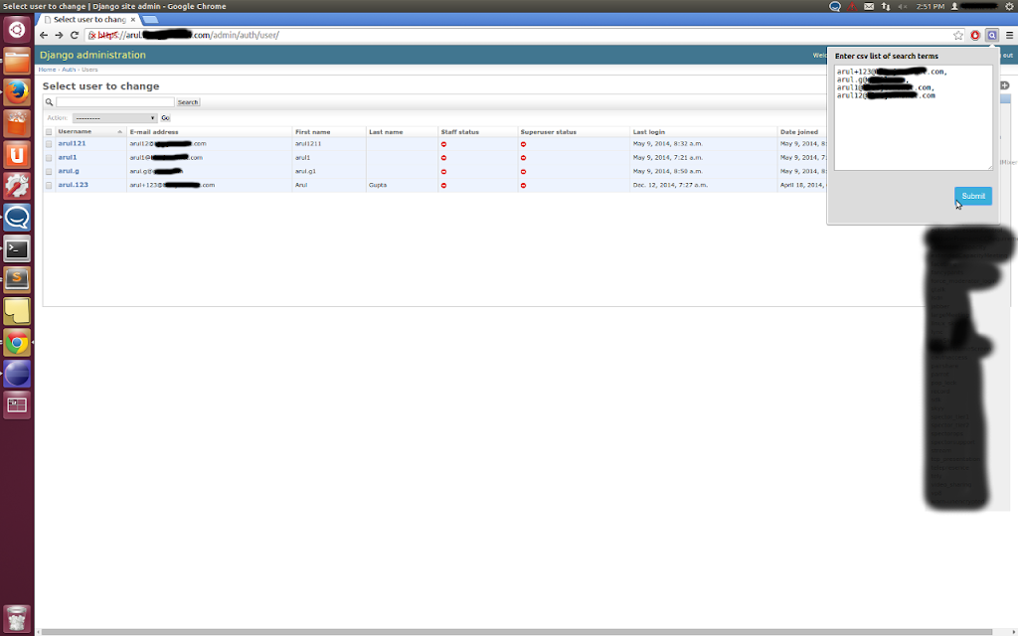1018x636 pixels.
Task: Switch to Google Chrome in the launcher
Action: tap(17, 343)
